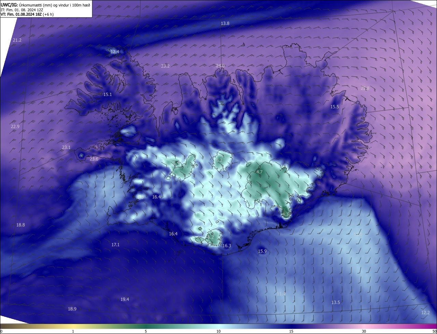Screen dimensions: 437x334
Task: Click the 23.6 value label
Action: (x=94, y=159)
